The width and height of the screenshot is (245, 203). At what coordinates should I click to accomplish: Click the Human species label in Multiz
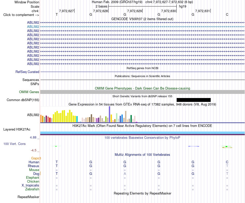(x=34, y=162)
